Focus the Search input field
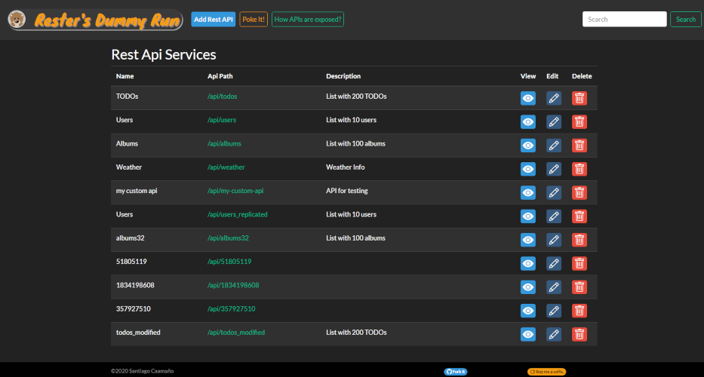 coord(625,20)
